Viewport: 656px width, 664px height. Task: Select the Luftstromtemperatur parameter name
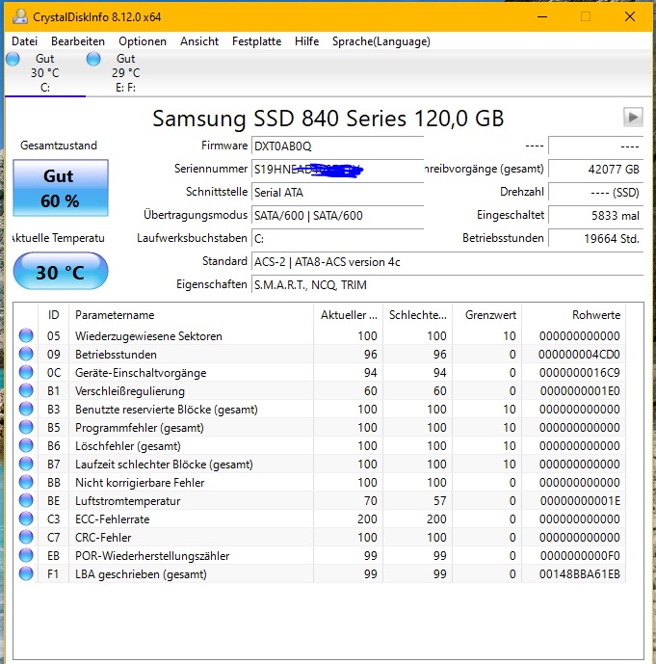[127, 501]
